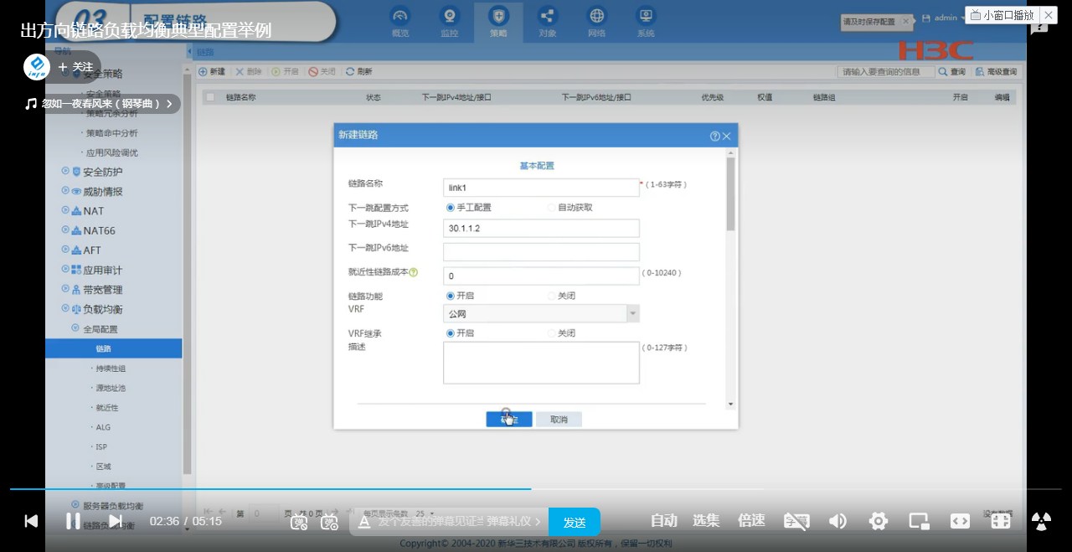Mute the video with the volume icon
The width and height of the screenshot is (1072, 552).
coord(837,521)
